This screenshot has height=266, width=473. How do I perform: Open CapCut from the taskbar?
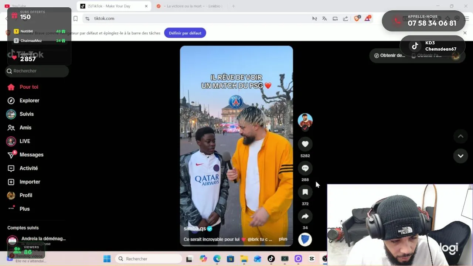pos(312,259)
